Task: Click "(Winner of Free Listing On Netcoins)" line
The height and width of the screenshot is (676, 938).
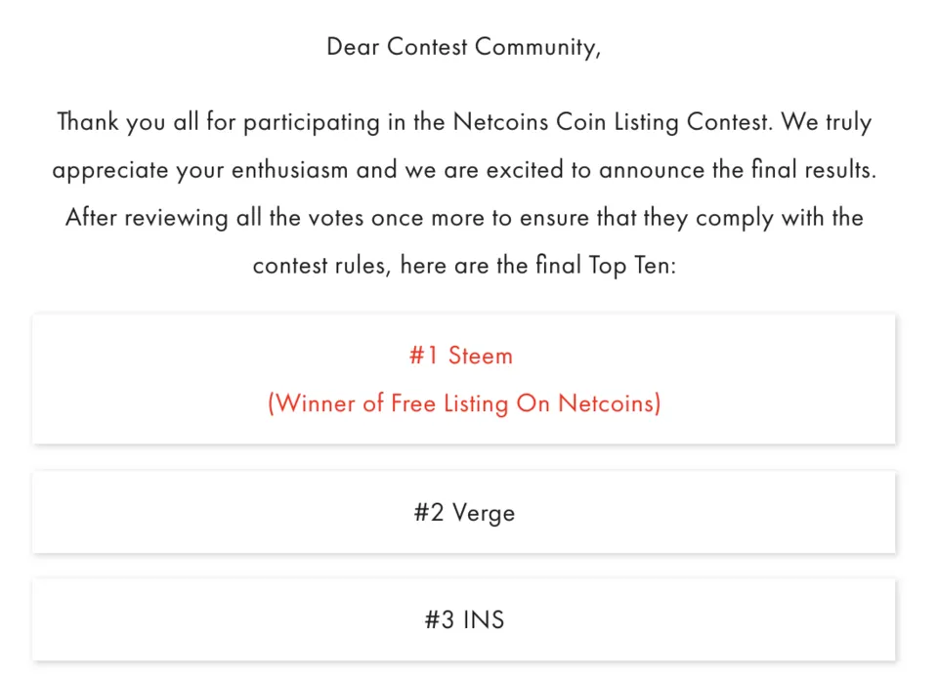Action: pyautogui.click(x=464, y=403)
